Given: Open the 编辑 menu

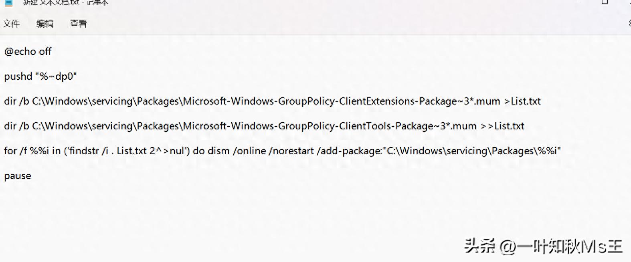Looking at the screenshot, I should click(44, 24).
